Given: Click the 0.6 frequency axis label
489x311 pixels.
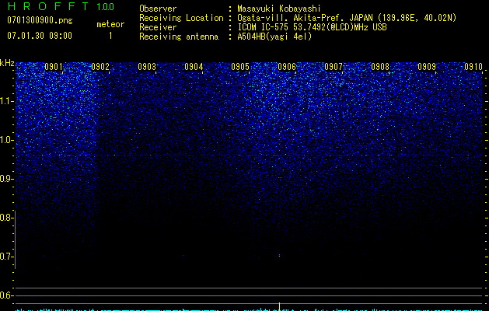Looking at the screenshot, I should coord(6,295).
